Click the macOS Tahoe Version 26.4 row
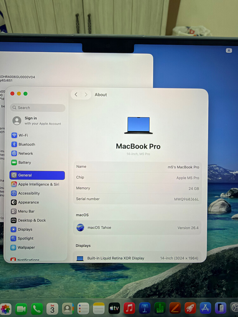Screen dimensions: 238x317 (x=137, y=228)
